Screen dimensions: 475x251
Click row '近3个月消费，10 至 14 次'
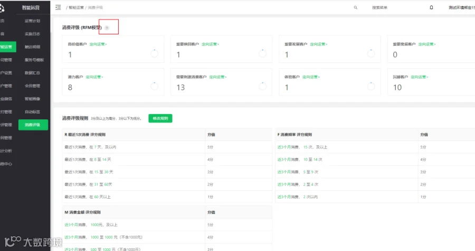click(375, 160)
